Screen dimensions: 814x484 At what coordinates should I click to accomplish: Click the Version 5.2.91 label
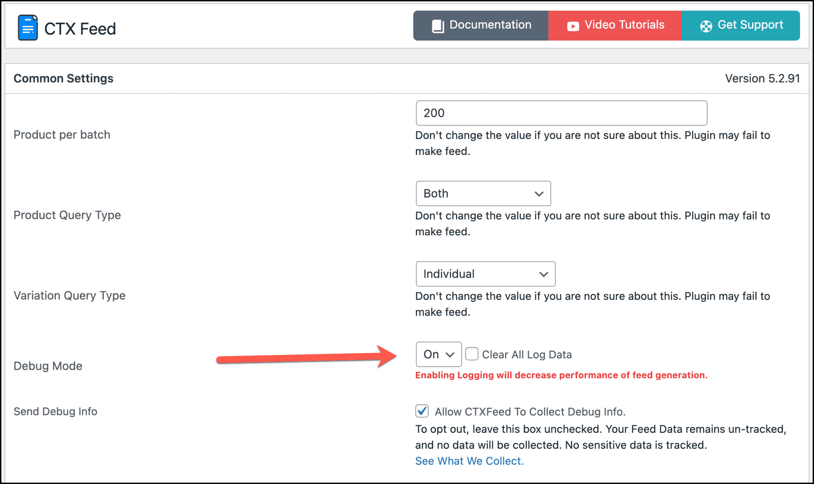coord(762,78)
